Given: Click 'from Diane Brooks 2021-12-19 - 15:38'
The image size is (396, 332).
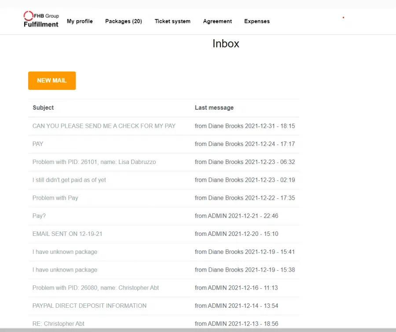Looking at the screenshot, I should (x=245, y=270).
